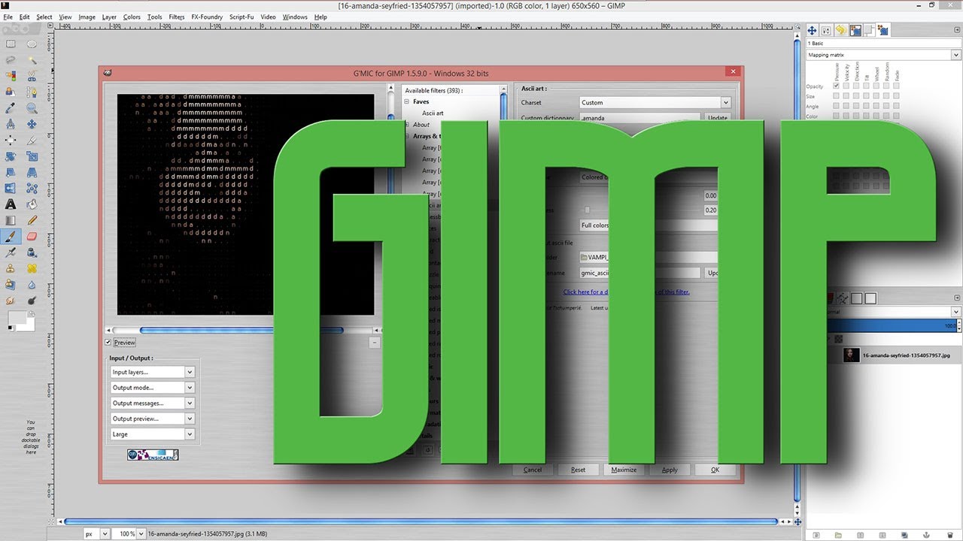Select the Rectangle Select tool

(11, 44)
